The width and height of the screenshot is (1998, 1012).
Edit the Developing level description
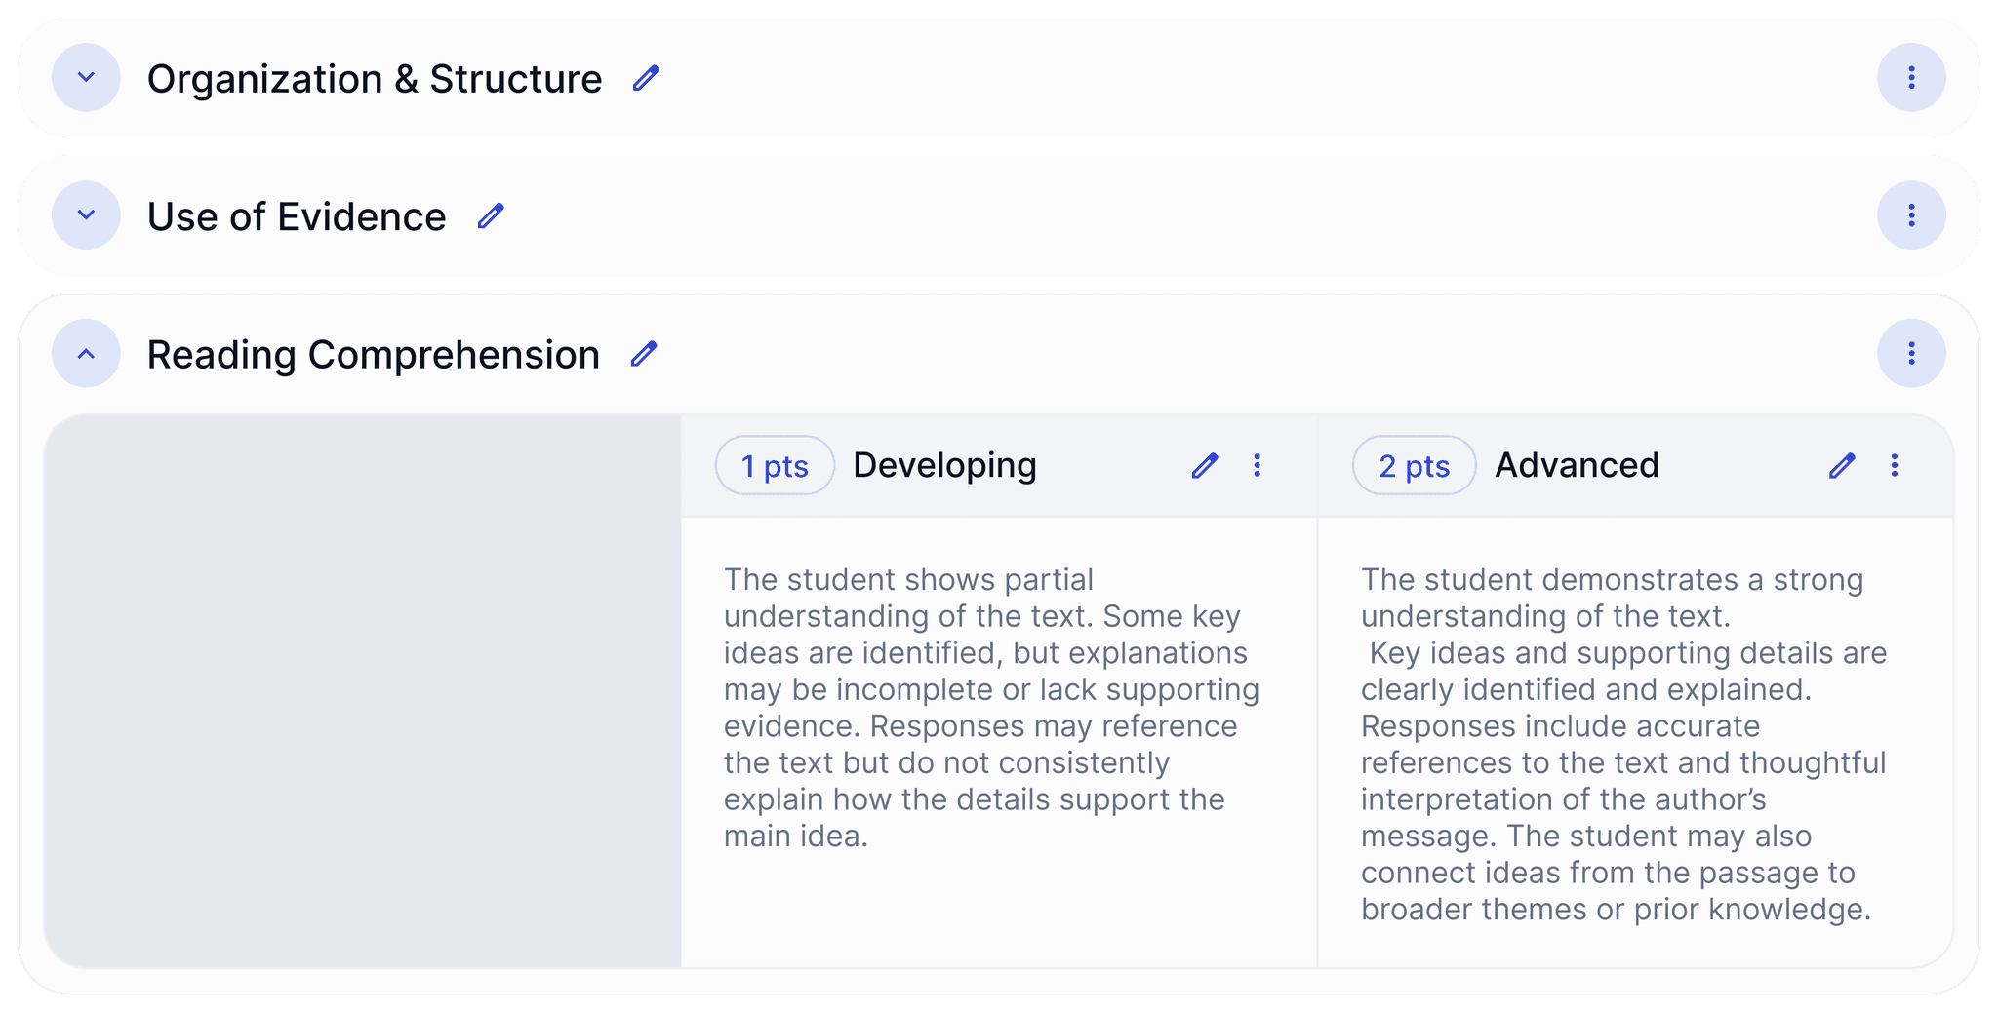click(1205, 466)
